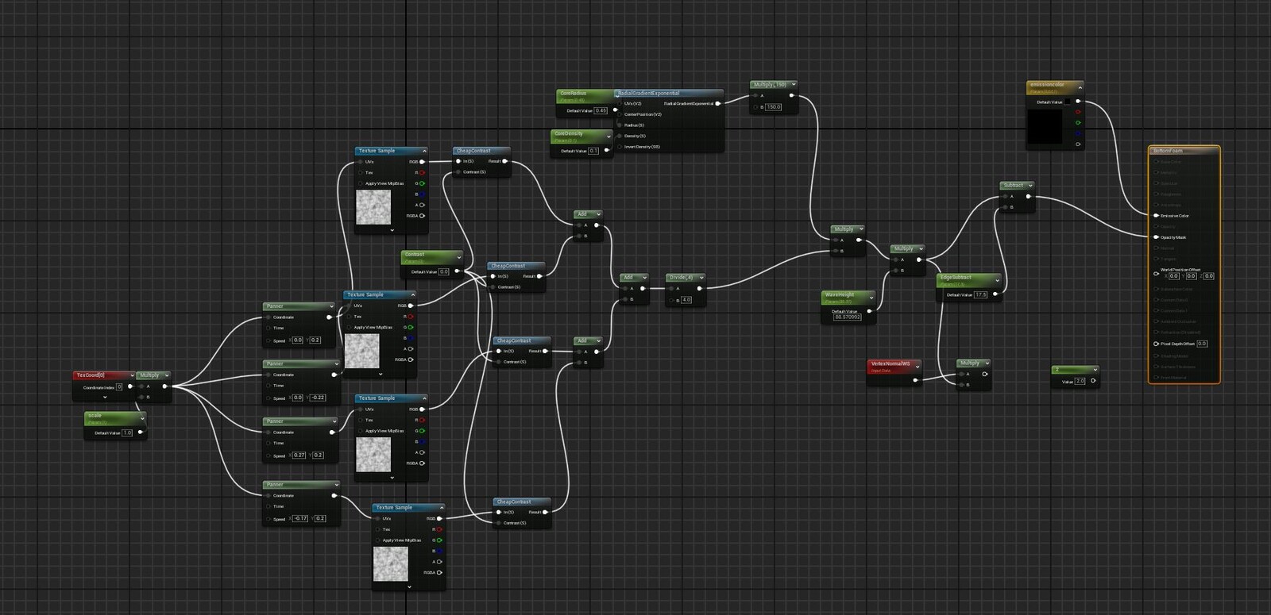Select the WaveHeight node title
The width and height of the screenshot is (1271, 615).
pyautogui.click(x=840, y=294)
